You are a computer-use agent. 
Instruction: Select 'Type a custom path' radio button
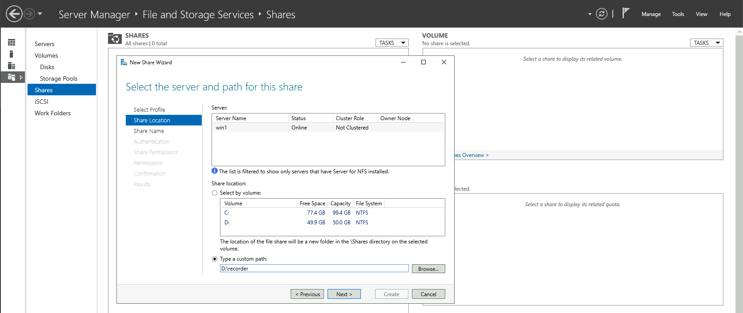click(215, 259)
